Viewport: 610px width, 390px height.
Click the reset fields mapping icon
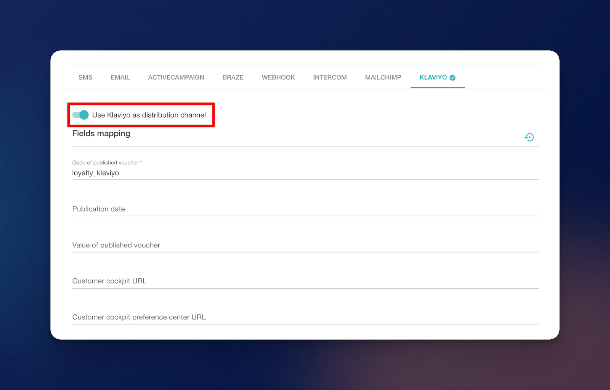pos(529,137)
